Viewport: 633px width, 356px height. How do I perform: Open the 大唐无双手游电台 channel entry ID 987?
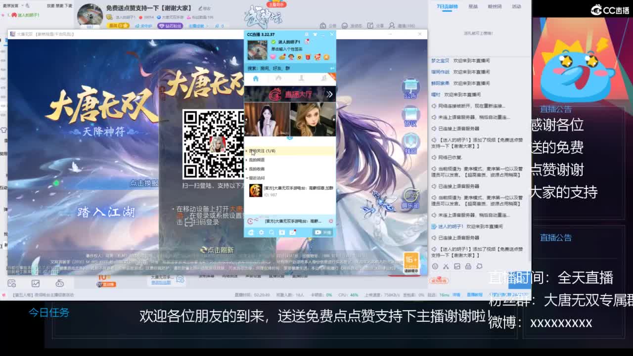290,191
